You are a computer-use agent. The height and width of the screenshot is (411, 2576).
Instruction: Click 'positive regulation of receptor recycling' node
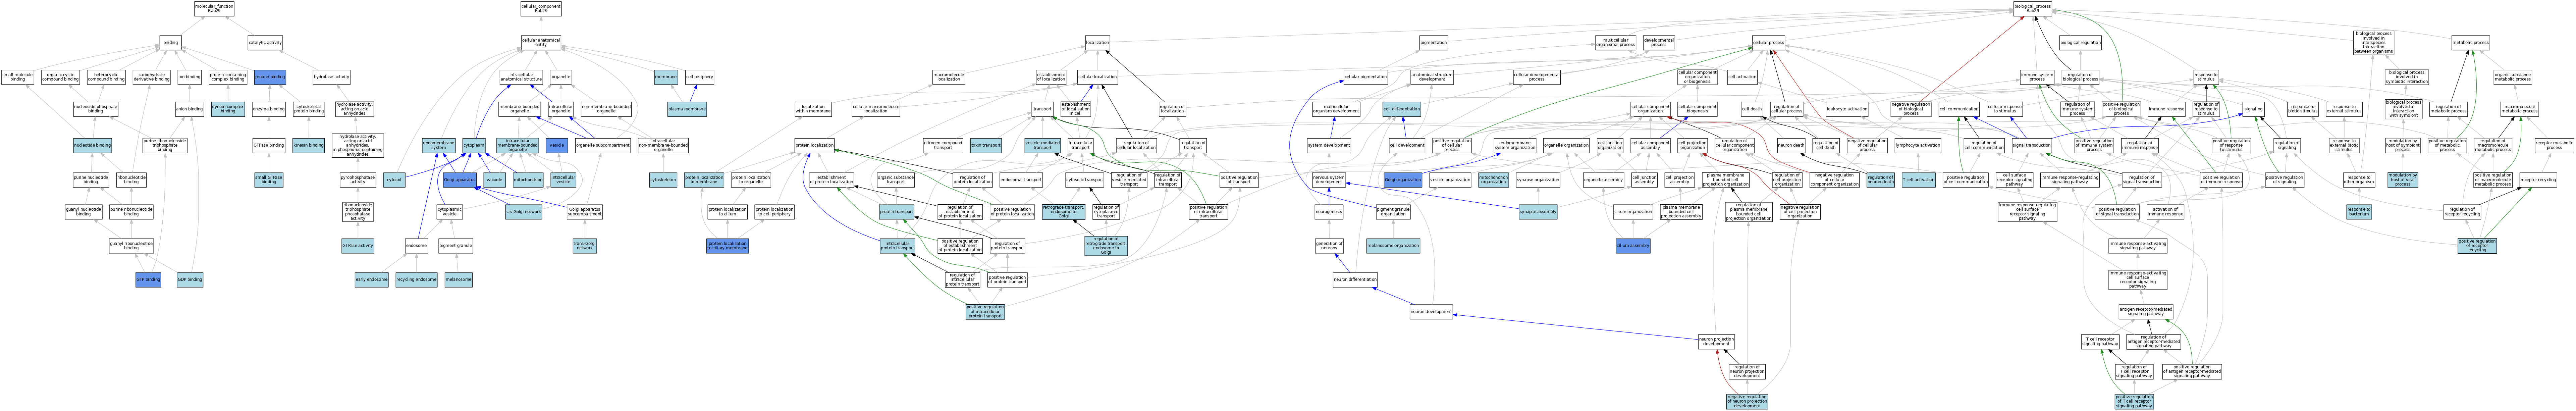(2477, 246)
